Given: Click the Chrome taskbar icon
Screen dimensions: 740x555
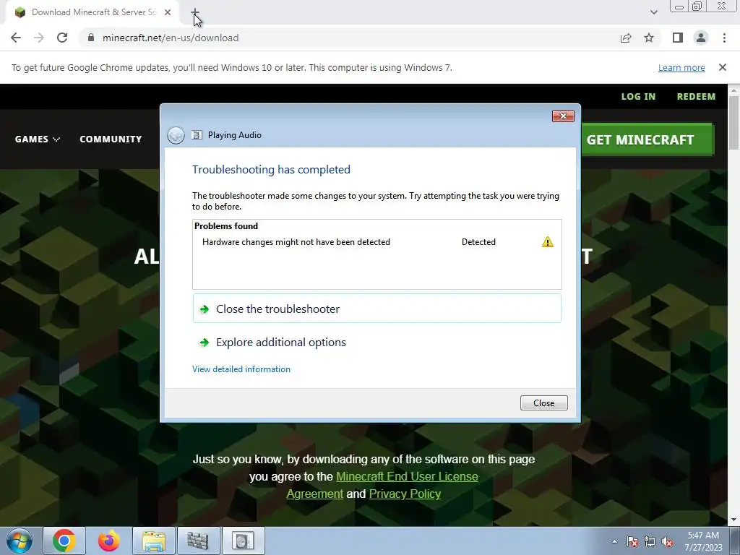Looking at the screenshot, I should (64, 541).
